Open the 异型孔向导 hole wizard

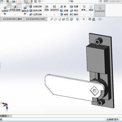15,9
